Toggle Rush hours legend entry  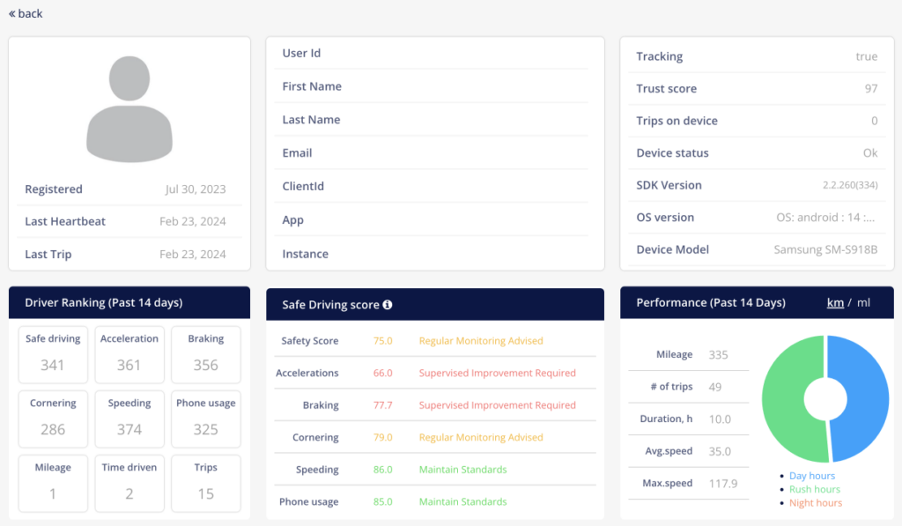point(815,489)
